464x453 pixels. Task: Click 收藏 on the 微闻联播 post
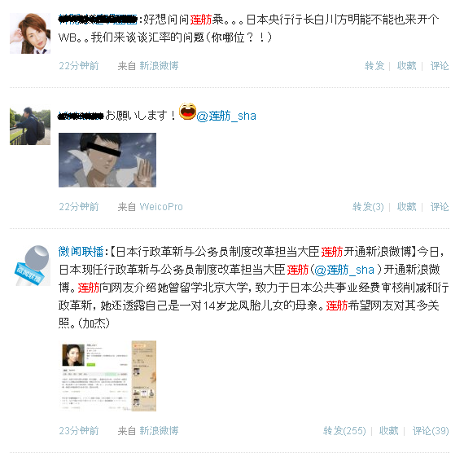pos(389,431)
